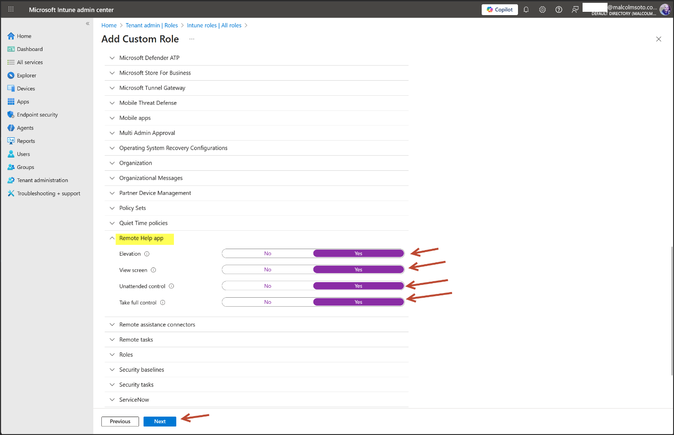
Task: Click the vertical scrollbar on right
Action: click(x=672, y=310)
